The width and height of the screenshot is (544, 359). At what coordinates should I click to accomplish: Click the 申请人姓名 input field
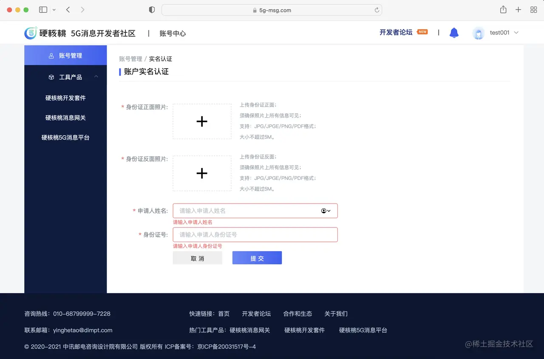255,211
